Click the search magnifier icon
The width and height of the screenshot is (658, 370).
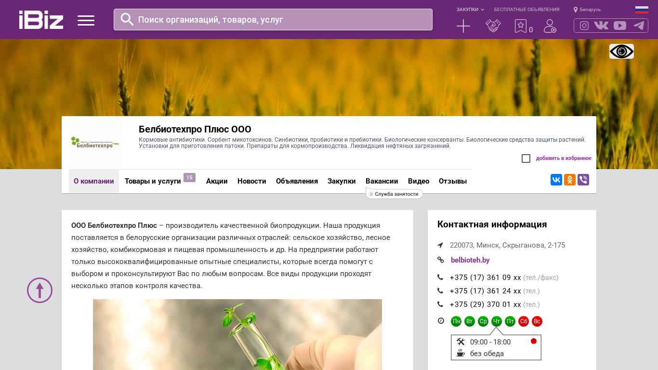[x=127, y=19]
